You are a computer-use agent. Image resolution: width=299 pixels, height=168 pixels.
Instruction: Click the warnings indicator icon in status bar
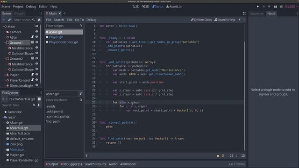coord(218,155)
